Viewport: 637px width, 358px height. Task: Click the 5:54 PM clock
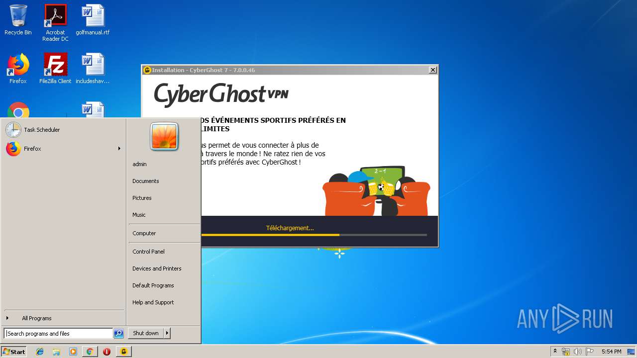click(611, 352)
